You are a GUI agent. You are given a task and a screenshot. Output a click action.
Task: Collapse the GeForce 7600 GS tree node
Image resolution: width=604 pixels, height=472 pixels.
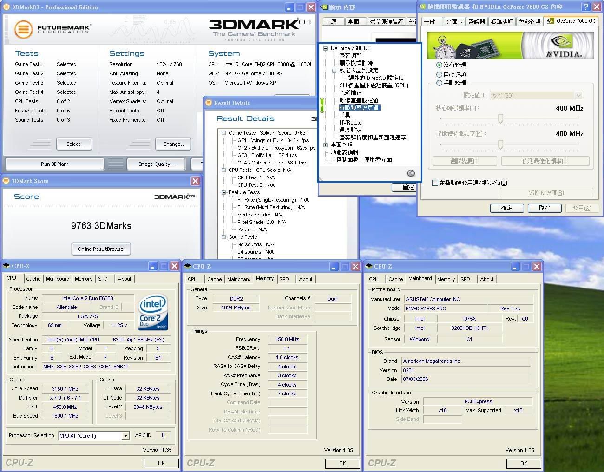tap(325, 48)
